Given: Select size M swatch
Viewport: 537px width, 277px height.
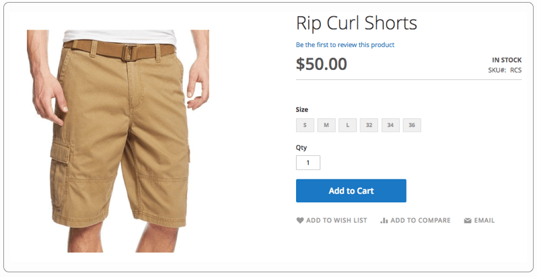Looking at the screenshot, I should click(x=326, y=125).
